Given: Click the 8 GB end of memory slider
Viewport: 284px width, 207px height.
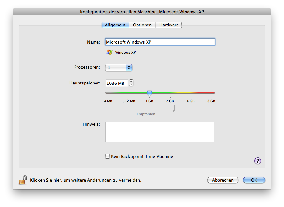Looking at the screenshot, I should click(x=213, y=93).
